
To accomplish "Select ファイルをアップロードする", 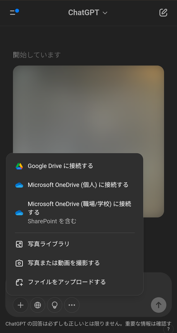I will tap(67, 282).
